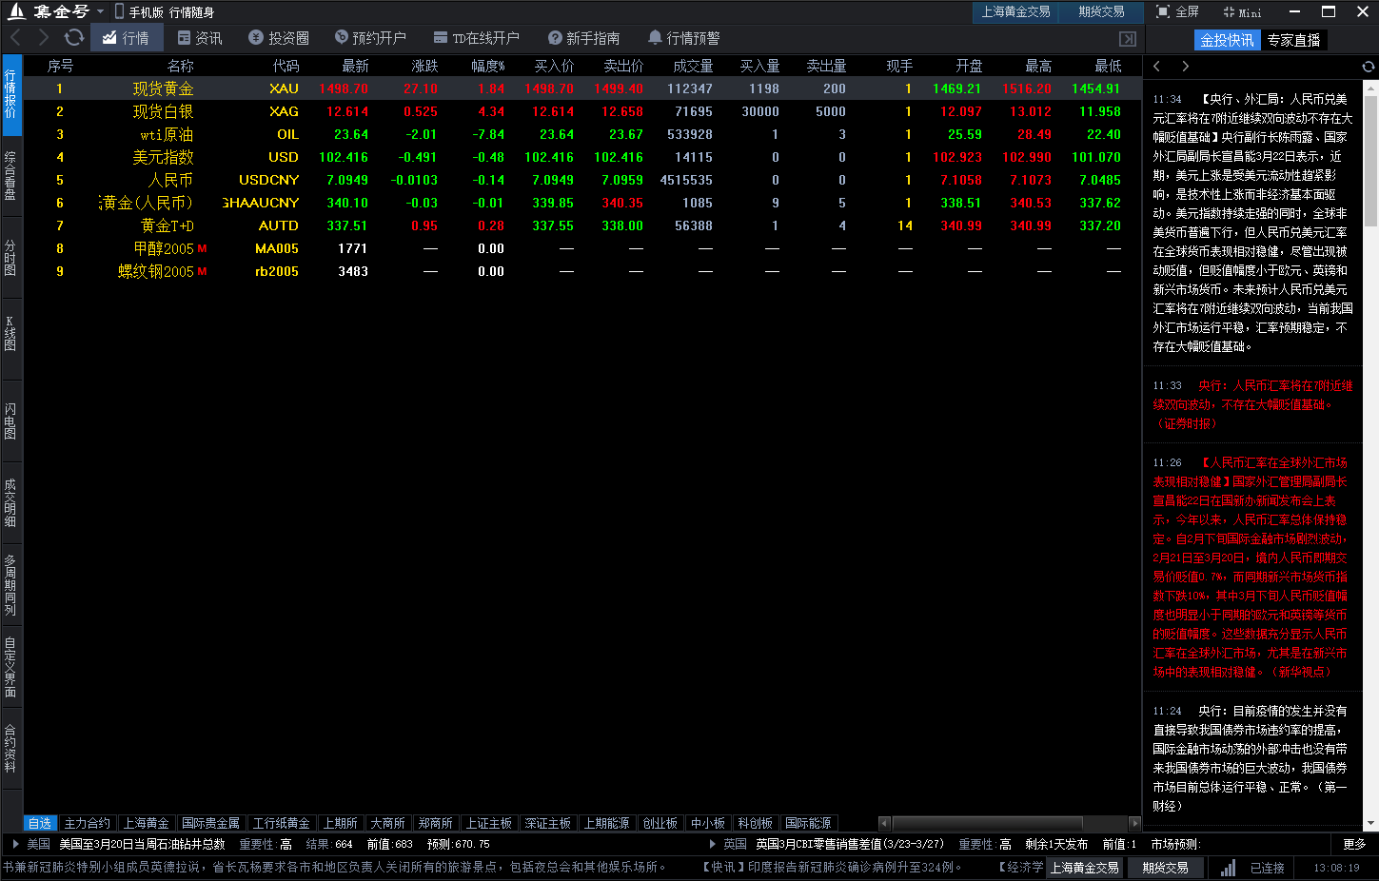1379x881 pixels.
Task: Refresh quotes using the circular arrows icon
Action: click(x=74, y=37)
